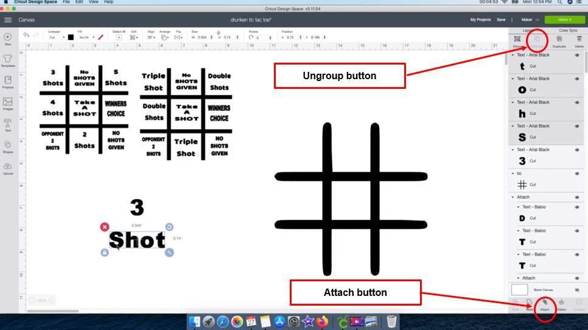Open My Projects from the header
This screenshot has height=330, width=588.
pos(480,19)
